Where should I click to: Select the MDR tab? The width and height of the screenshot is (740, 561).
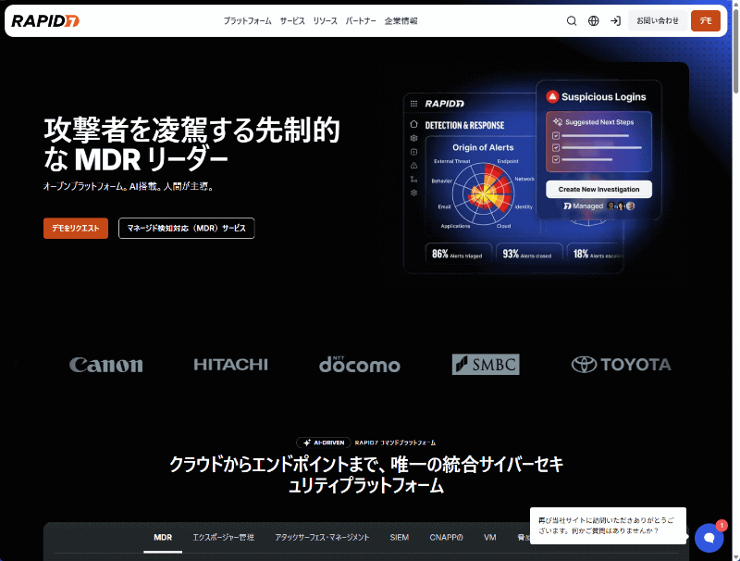[x=163, y=537]
